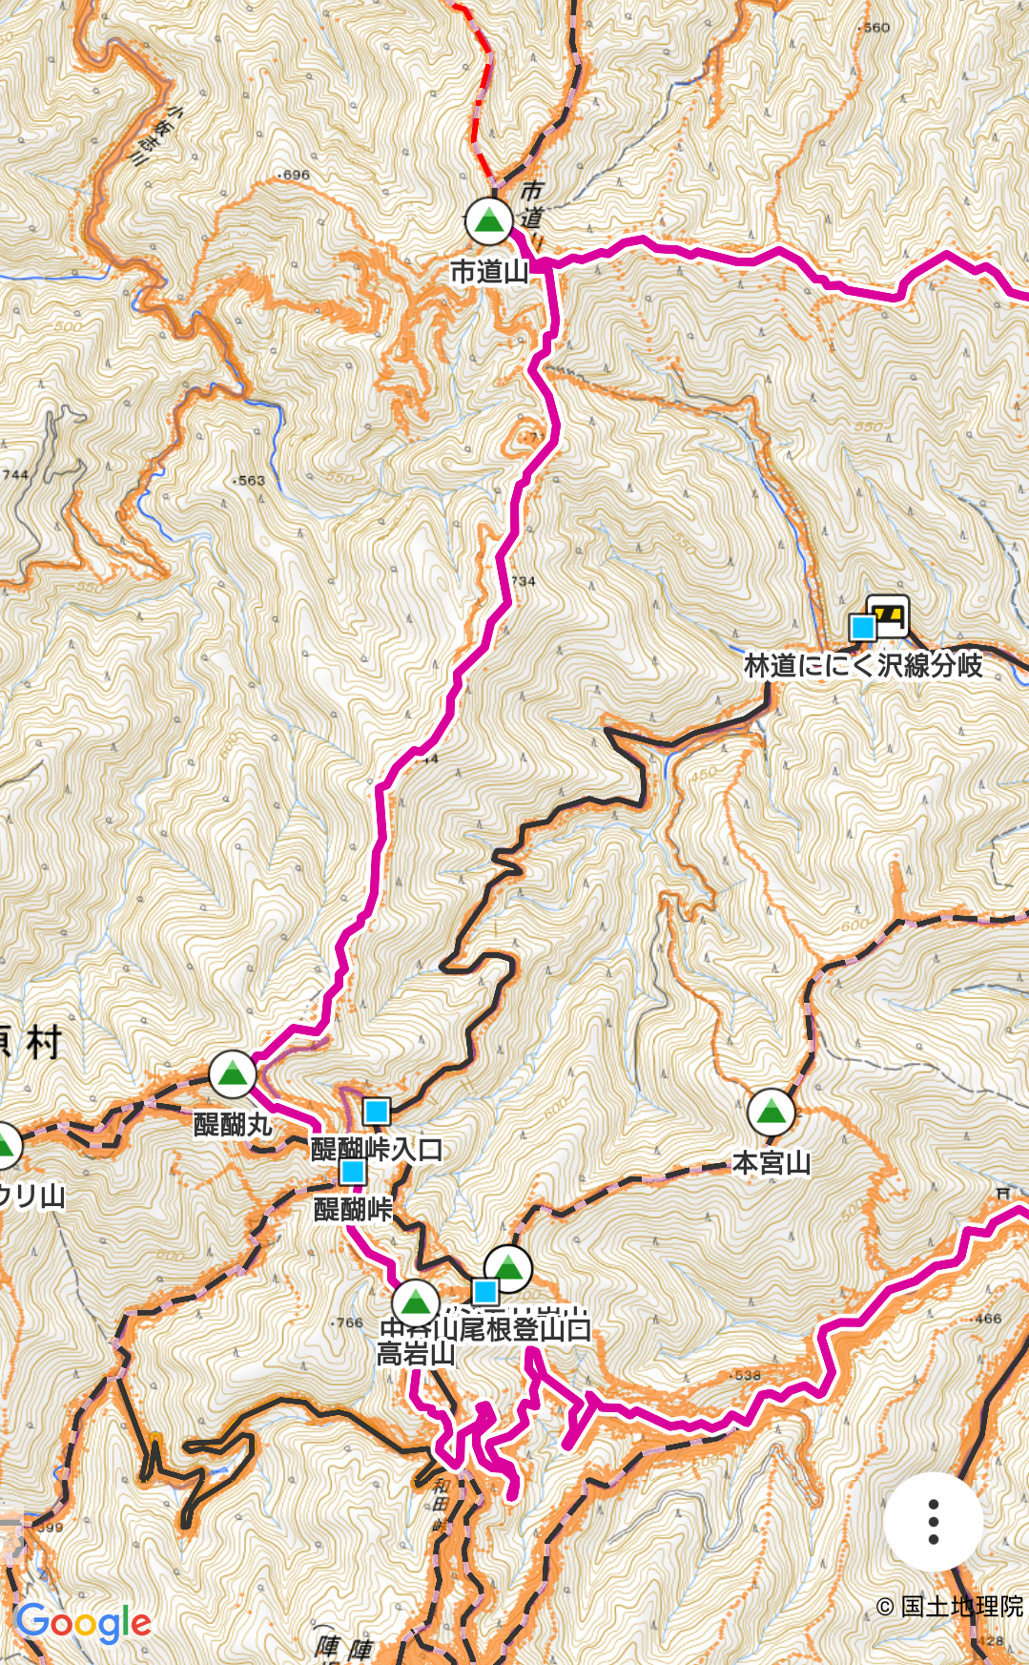This screenshot has width=1029, height=1665.
Task: Open the 本宮山 summit marker
Action: 771,1112
